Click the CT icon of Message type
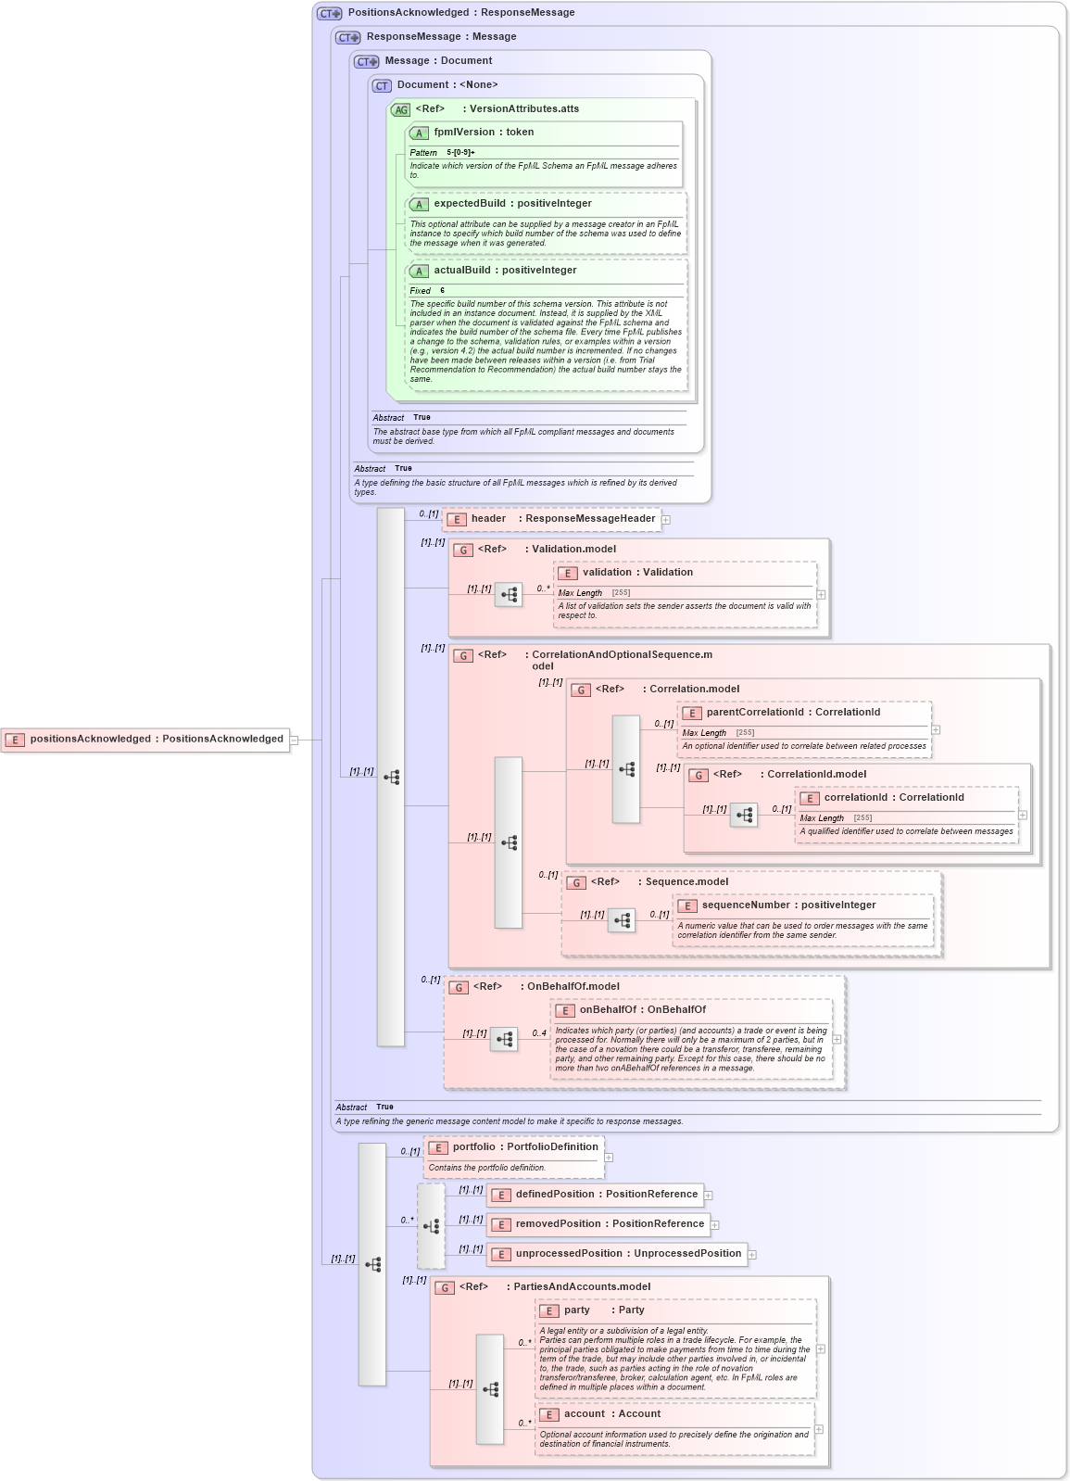This screenshot has height=1481, width=1070. tap(367, 62)
